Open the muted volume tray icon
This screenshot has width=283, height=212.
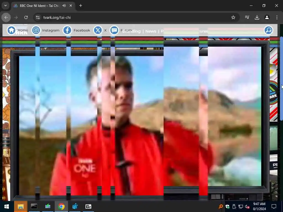point(247,206)
